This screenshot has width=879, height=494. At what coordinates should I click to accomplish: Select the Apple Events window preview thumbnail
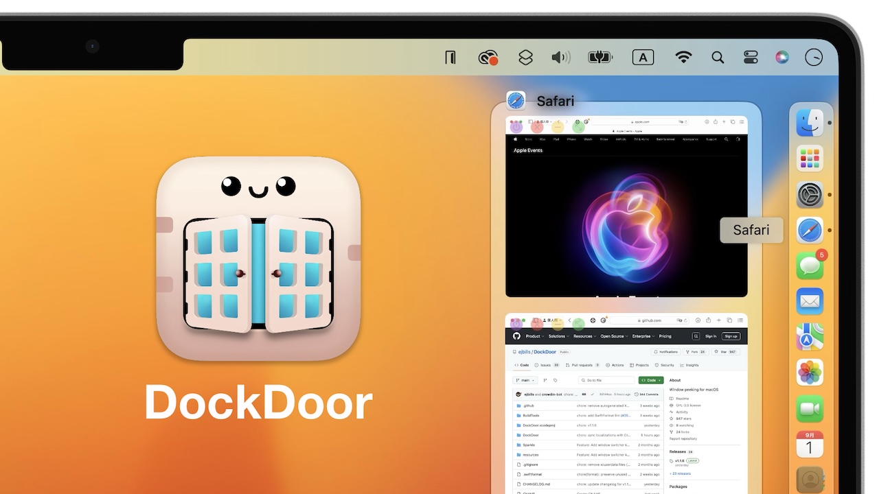point(626,207)
